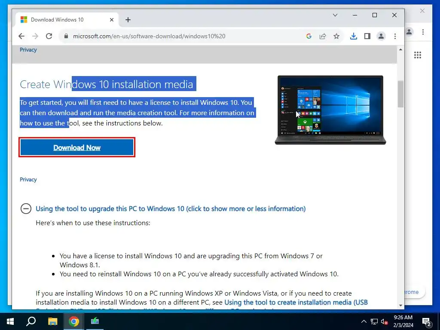The image size is (440, 330).
Task: Open the downloads tray icon
Action: coord(354,36)
